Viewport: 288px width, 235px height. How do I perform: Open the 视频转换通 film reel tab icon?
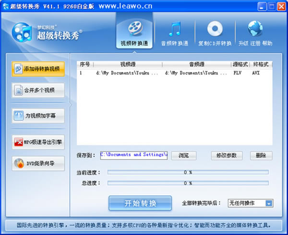pyautogui.click(x=135, y=28)
